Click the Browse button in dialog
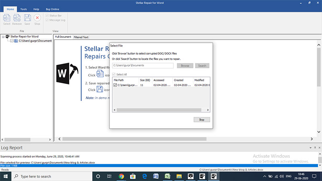 pyautogui.click(x=185, y=66)
